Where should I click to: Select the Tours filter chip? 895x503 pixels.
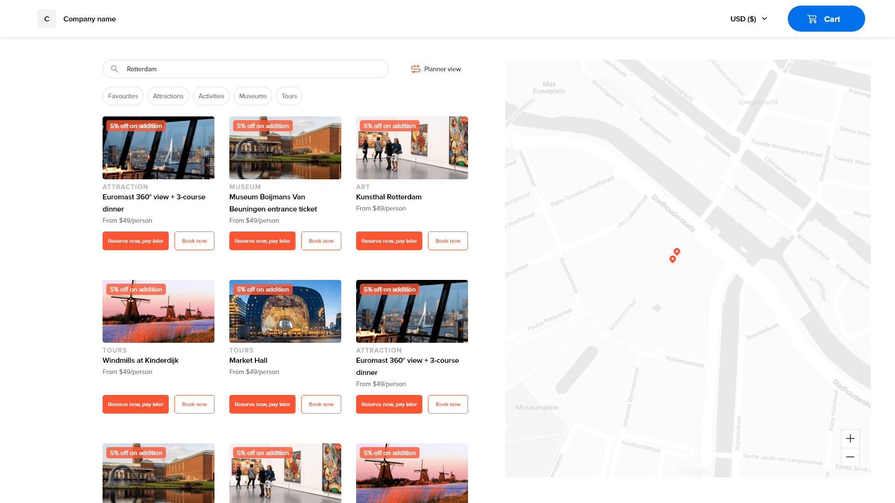(x=289, y=96)
